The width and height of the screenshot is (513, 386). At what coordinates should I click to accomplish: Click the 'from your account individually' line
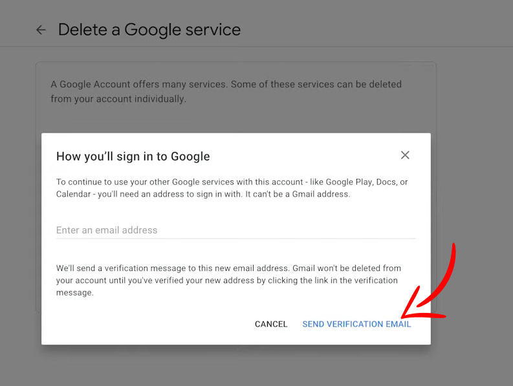tap(118, 99)
